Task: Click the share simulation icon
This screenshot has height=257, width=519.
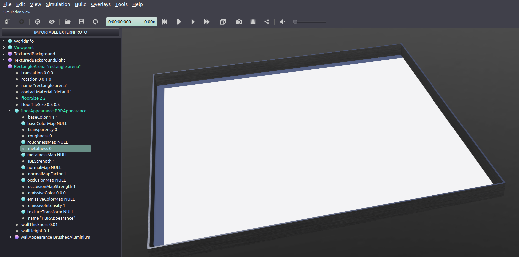Action: [x=267, y=22]
